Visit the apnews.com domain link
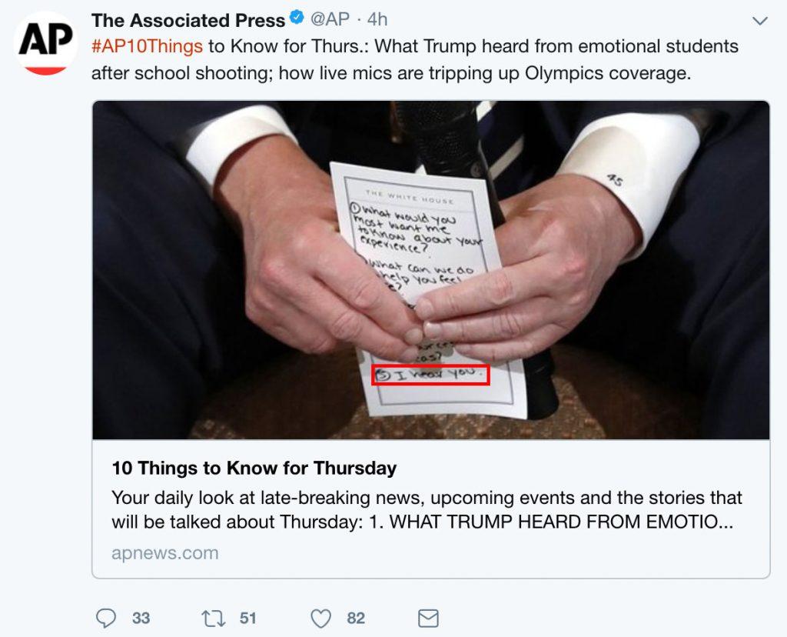Image resolution: width=787 pixels, height=637 pixels. tap(165, 553)
